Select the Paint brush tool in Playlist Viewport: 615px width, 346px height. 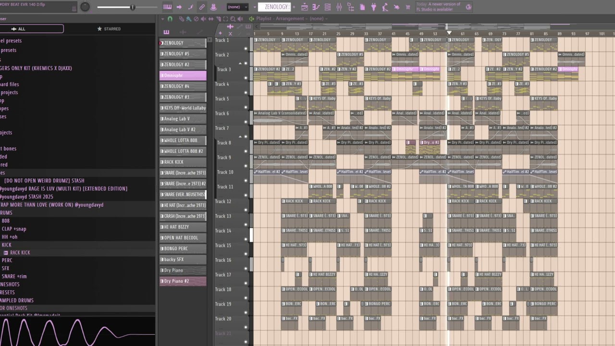[x=189, y=19]
